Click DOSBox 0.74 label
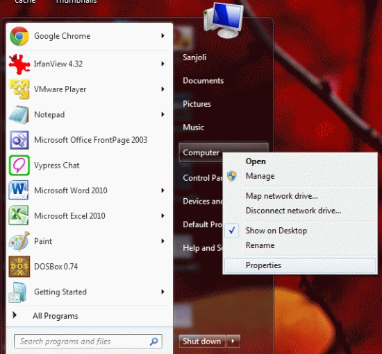 pos(56,267)
